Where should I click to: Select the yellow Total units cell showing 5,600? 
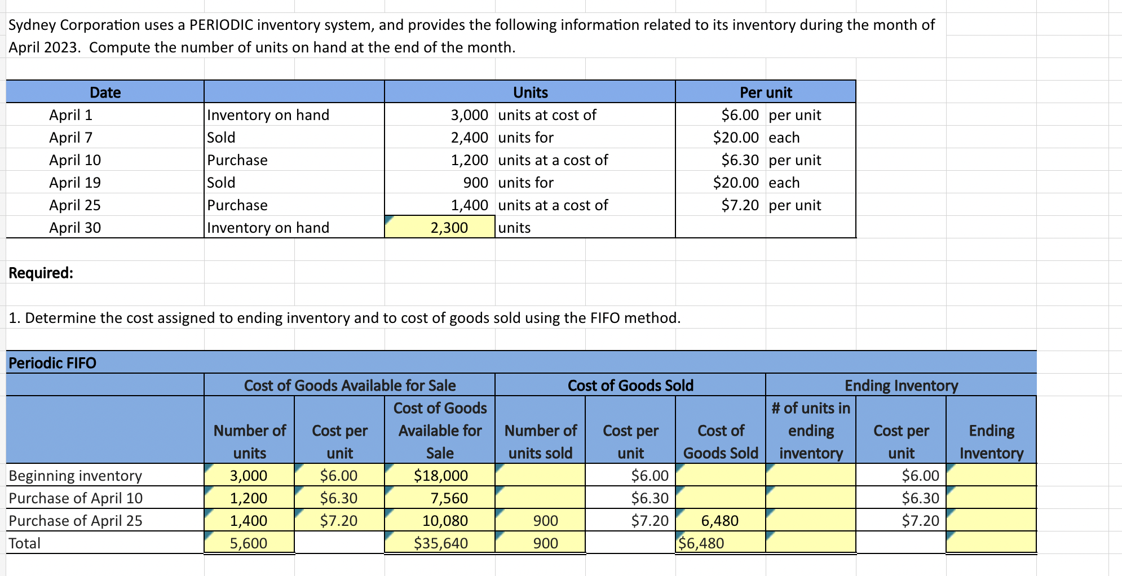click(248, 543)
